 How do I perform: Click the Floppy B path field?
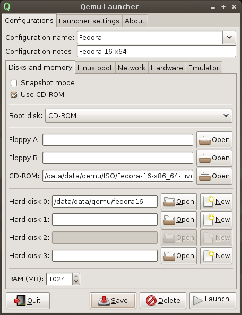click(x=118, y=157)
